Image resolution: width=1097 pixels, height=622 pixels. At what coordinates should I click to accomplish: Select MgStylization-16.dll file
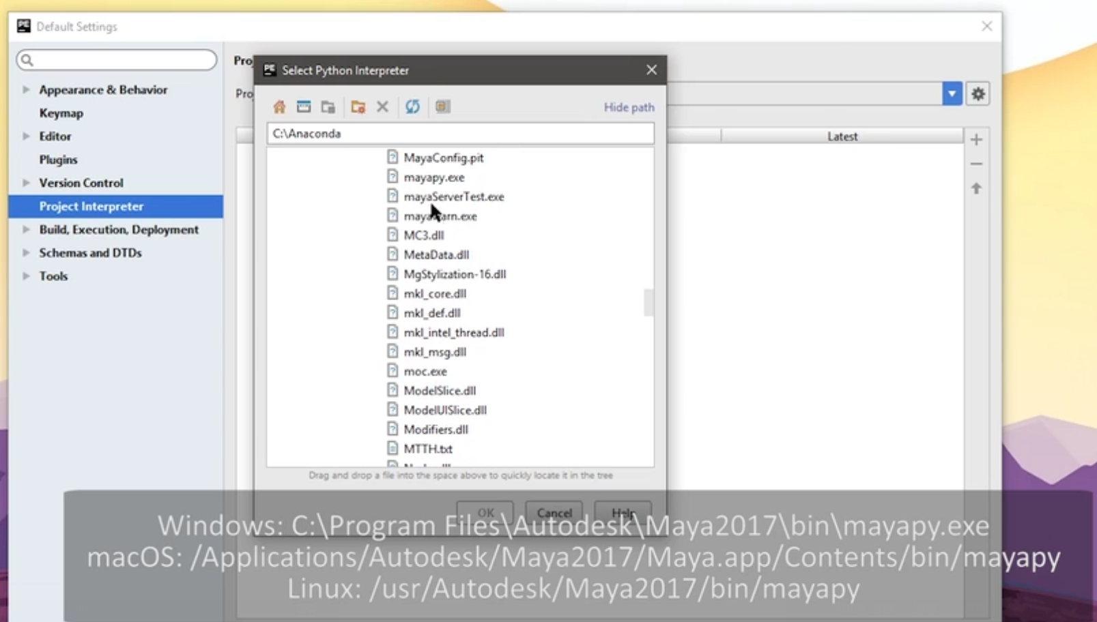(455, 274)
